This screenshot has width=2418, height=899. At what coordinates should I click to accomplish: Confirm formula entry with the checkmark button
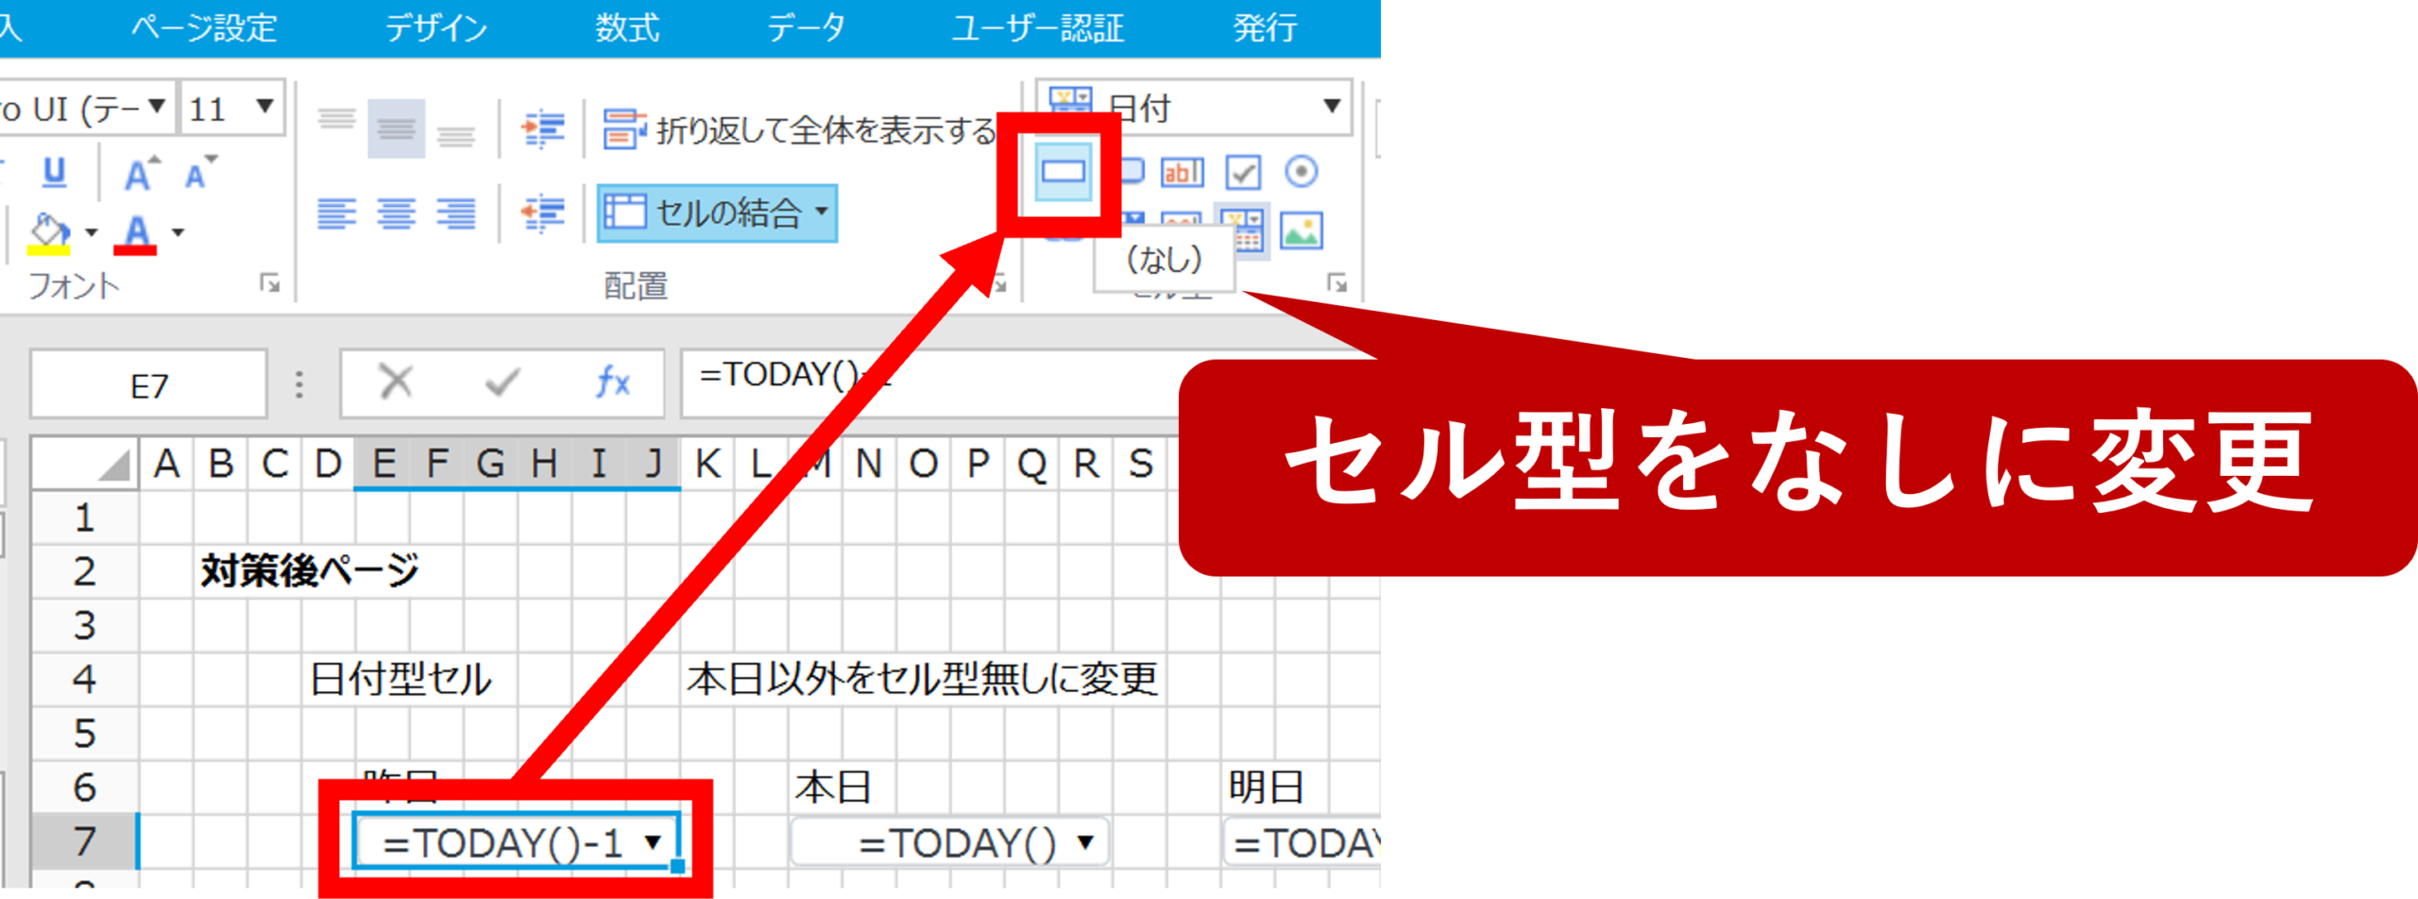pos(502,382)
